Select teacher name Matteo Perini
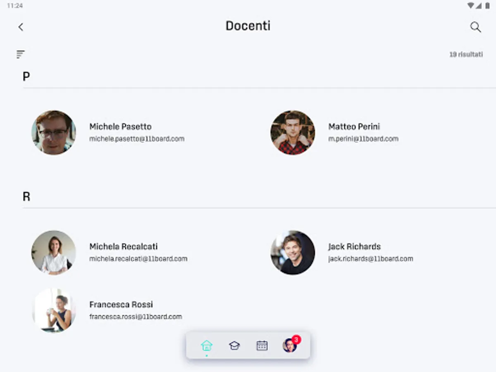496x372 pixels. click(354, 126)
